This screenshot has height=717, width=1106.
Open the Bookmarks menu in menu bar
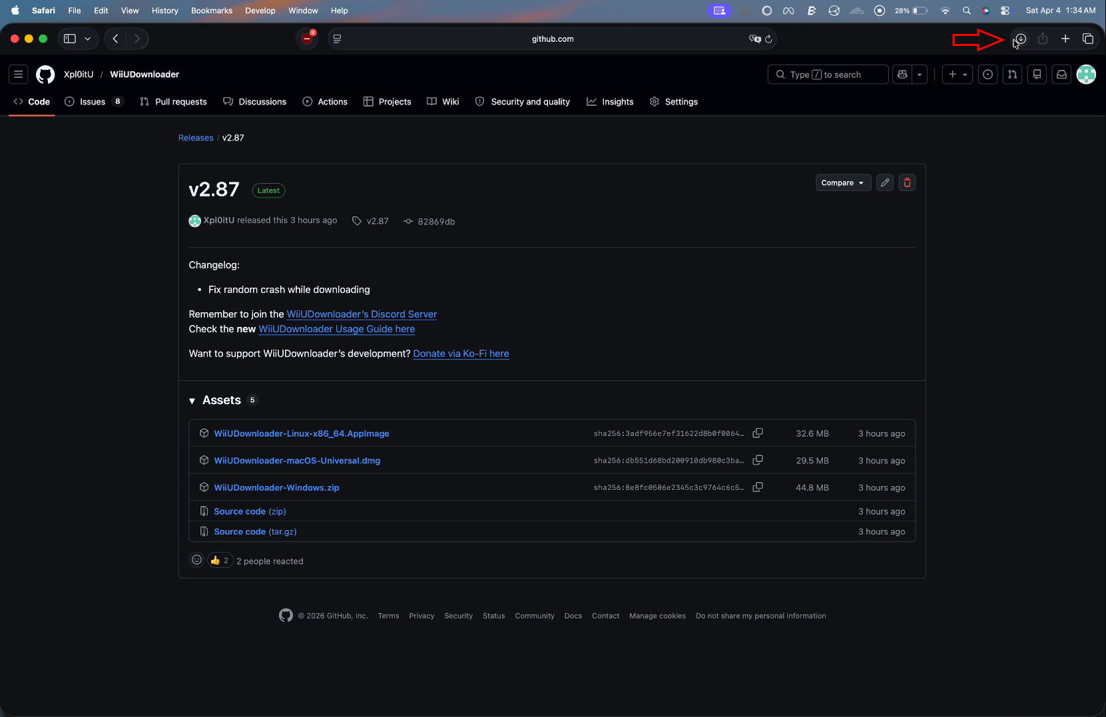click(211, 11)
